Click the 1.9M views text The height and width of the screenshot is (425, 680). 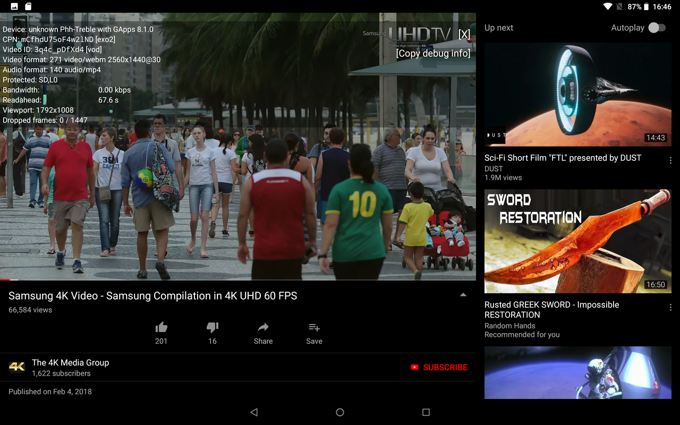coord(503,177)
